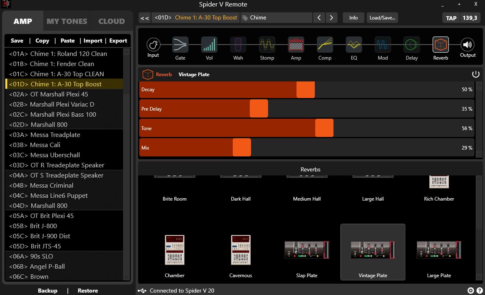The height and width of the screenshot is (295, 485).
Task: Select the Mod effect block
Action: tap(383, 45)
